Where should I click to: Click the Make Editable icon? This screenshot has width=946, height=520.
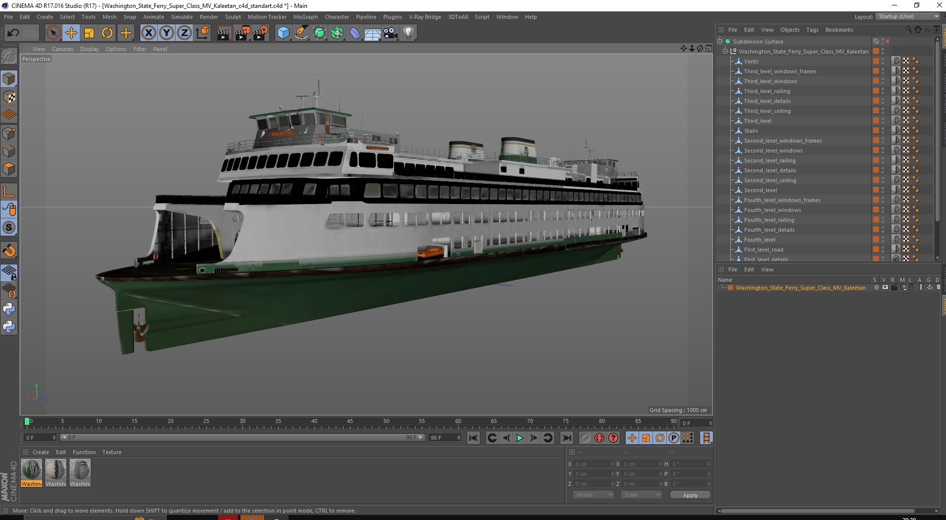point(9,56)
